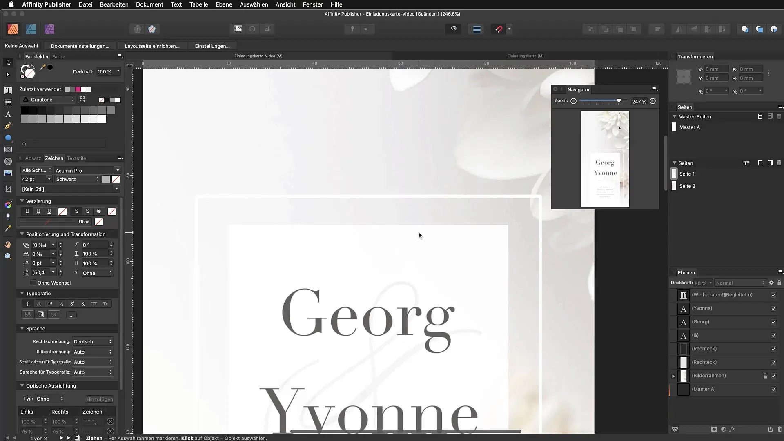Enable the Ohne Wechsel checkbox
This screenshot has height=441, width=784.
(33, 283)
